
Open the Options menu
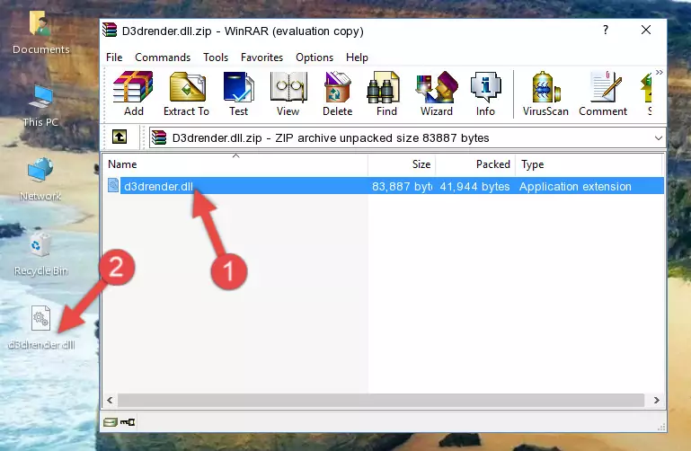pos(314,57)
